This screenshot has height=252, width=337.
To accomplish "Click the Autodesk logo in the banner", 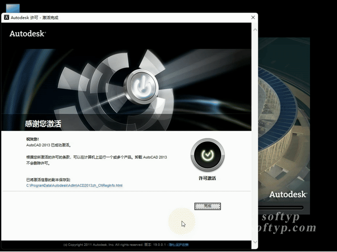I will coord(28,34).
